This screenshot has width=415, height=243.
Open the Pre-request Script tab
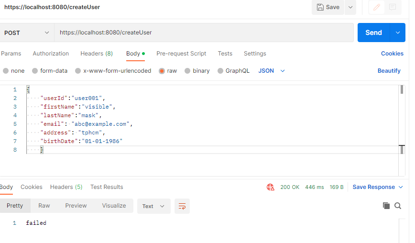click(181, 54)
